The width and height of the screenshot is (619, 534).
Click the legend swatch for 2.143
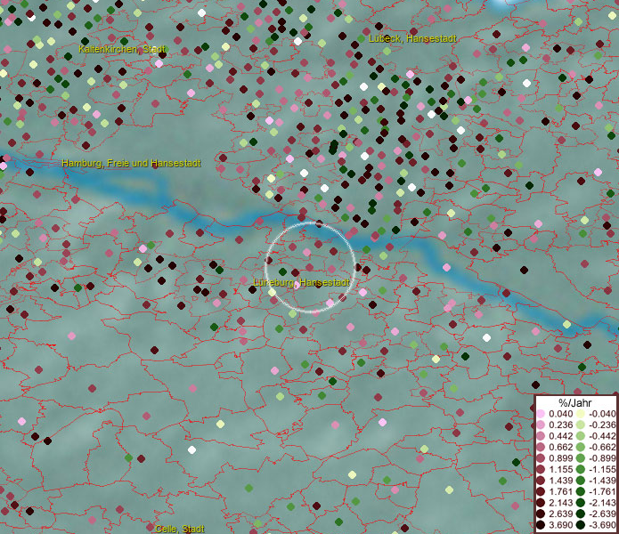[x=541, y=503]
